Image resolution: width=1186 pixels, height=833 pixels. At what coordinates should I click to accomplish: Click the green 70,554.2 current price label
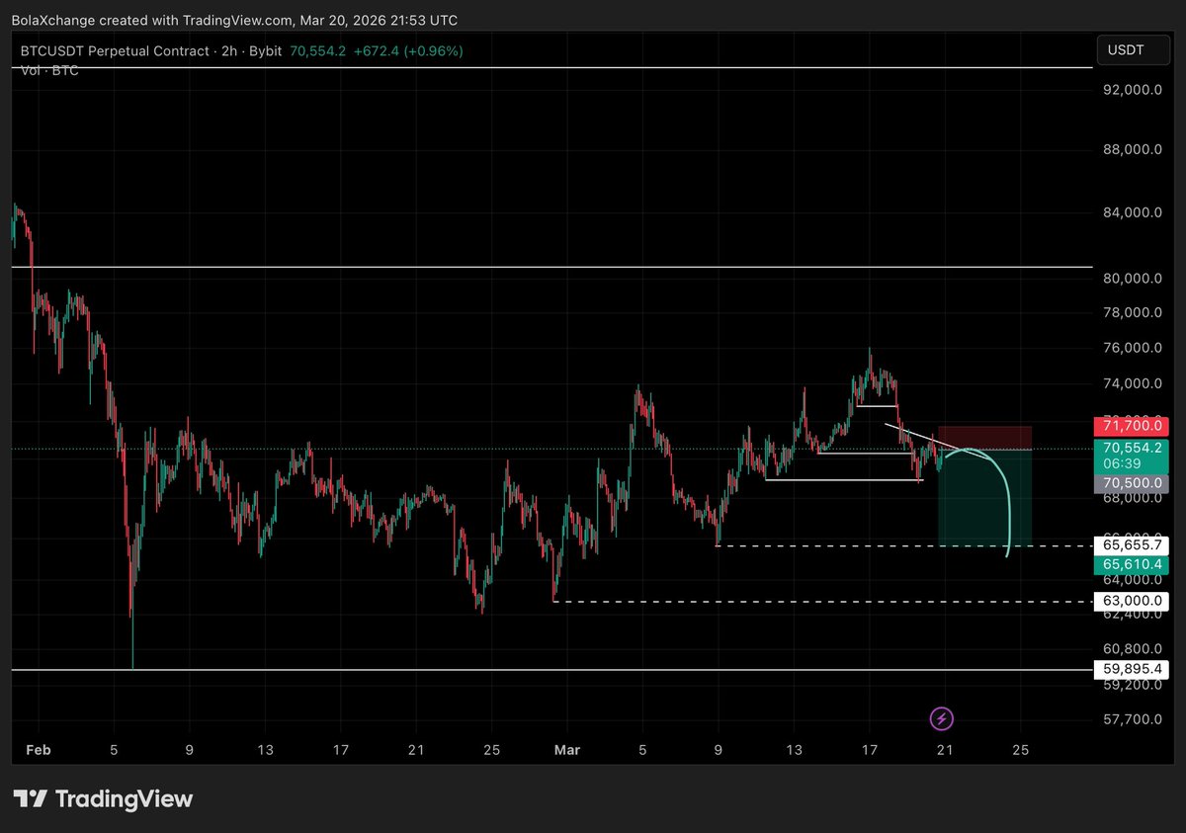[1131, 447]
